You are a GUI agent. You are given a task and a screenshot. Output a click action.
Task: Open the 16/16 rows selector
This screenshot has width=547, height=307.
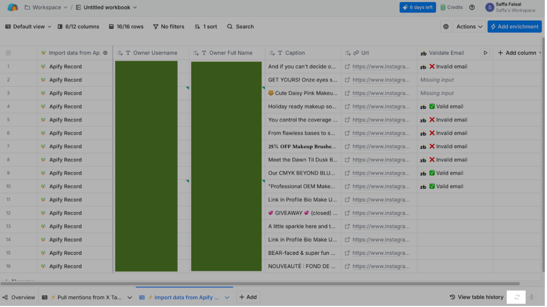tap(127, 27)
